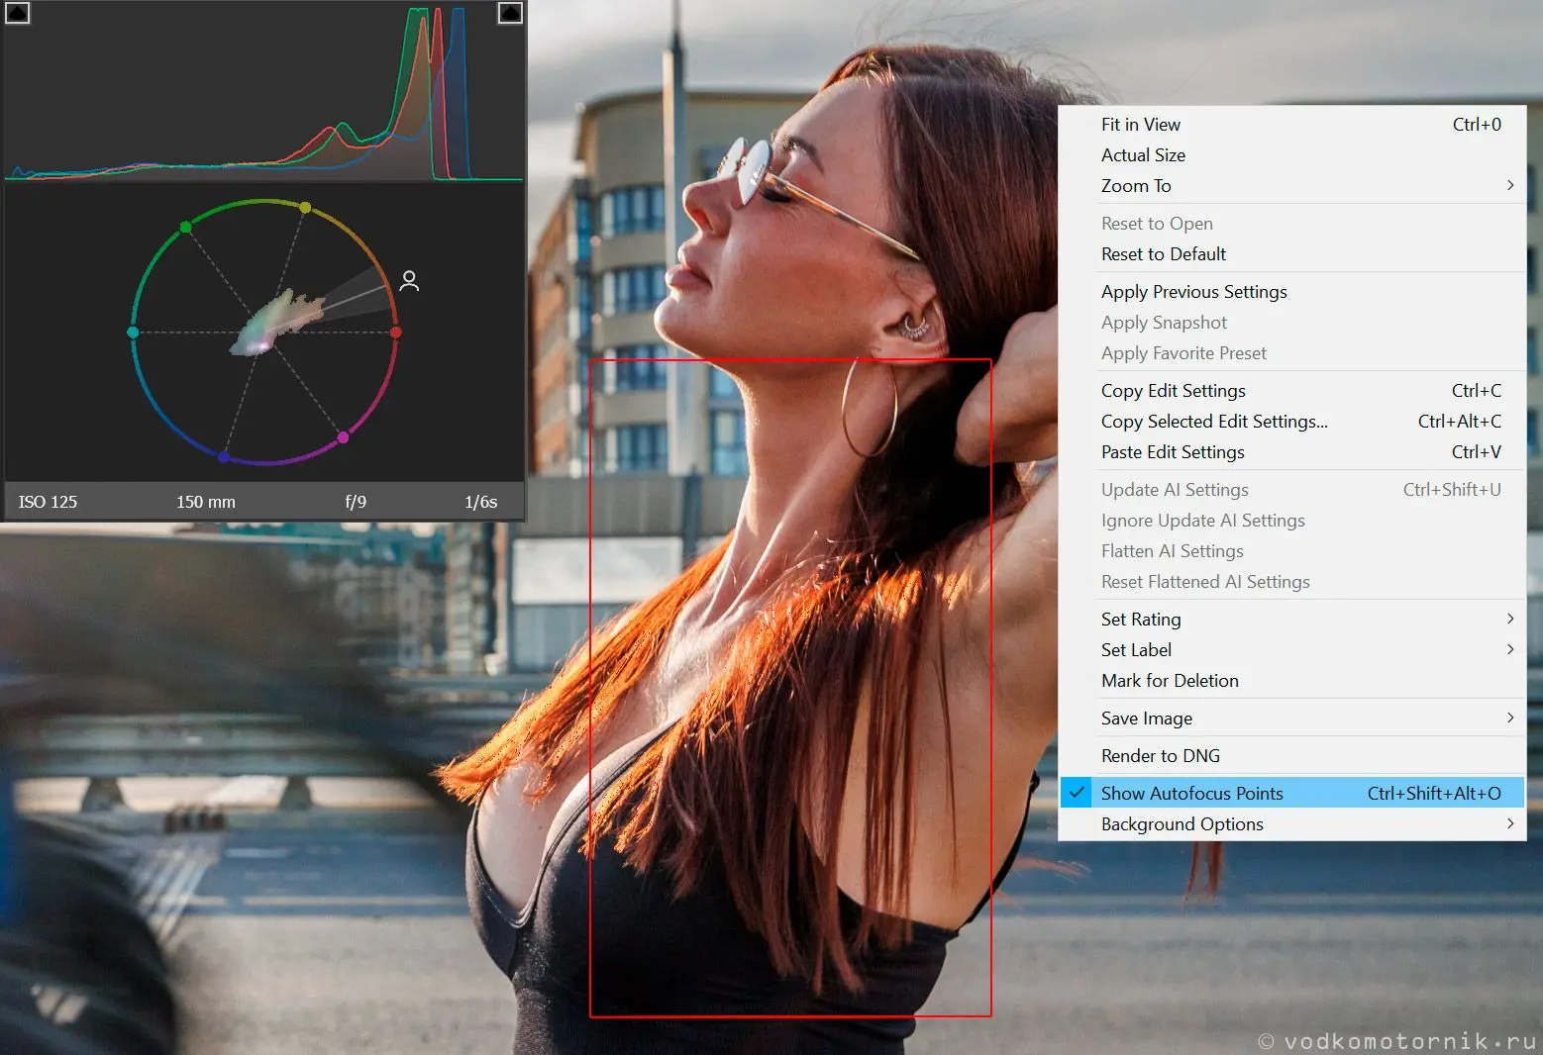
Task: Click Ignore Update AI Settings
Action: coord(1292,521)
